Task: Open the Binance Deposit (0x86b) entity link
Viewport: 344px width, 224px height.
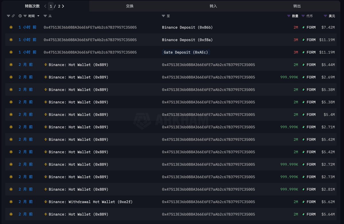Action: point(187,27)
